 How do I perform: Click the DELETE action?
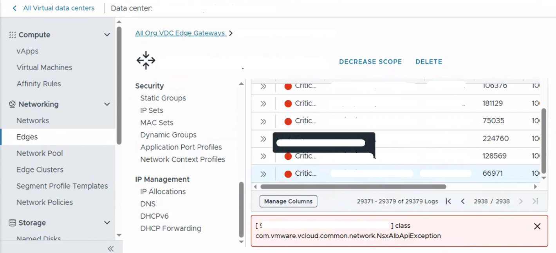(x=429, y=62)
